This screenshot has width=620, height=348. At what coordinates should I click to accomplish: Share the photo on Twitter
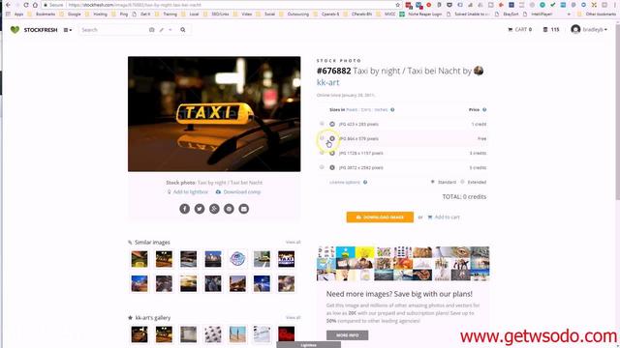click(x=200, y=209)
